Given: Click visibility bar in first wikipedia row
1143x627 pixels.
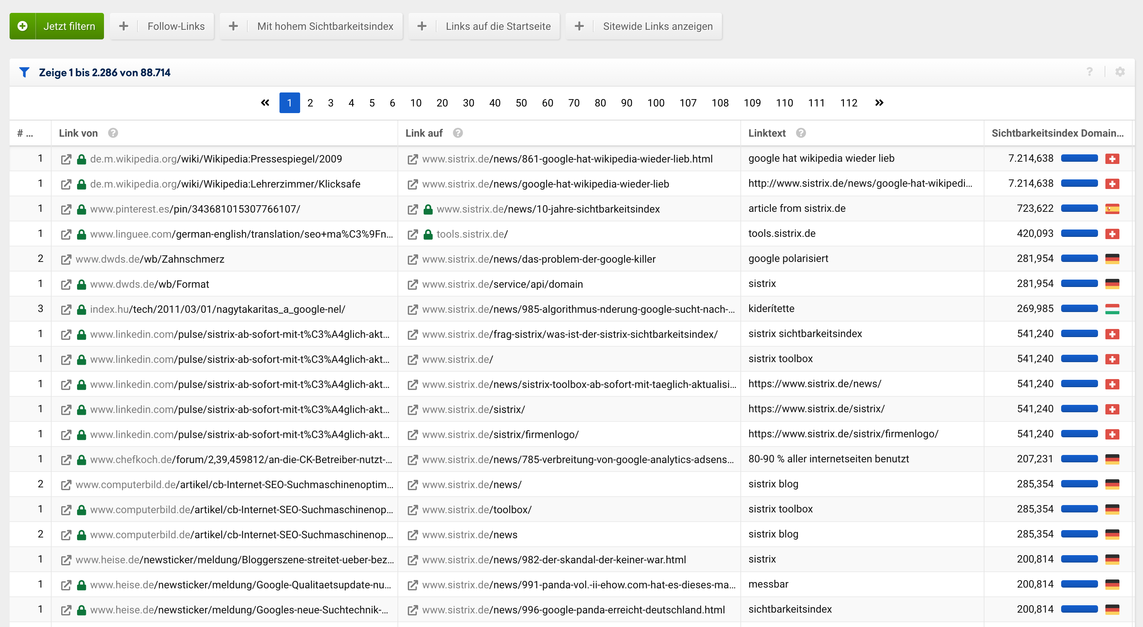Looking at the screenshot, I should tap(1079, 159).
